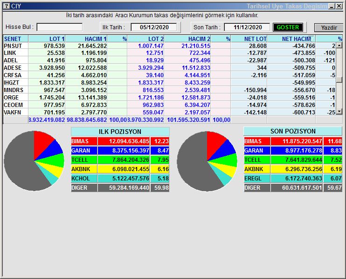Image resolution: width=346 pixels, height=279 pixels.
Task: Click total HACIM 1 value 98.838.645.682
Action: click(87, 120)
